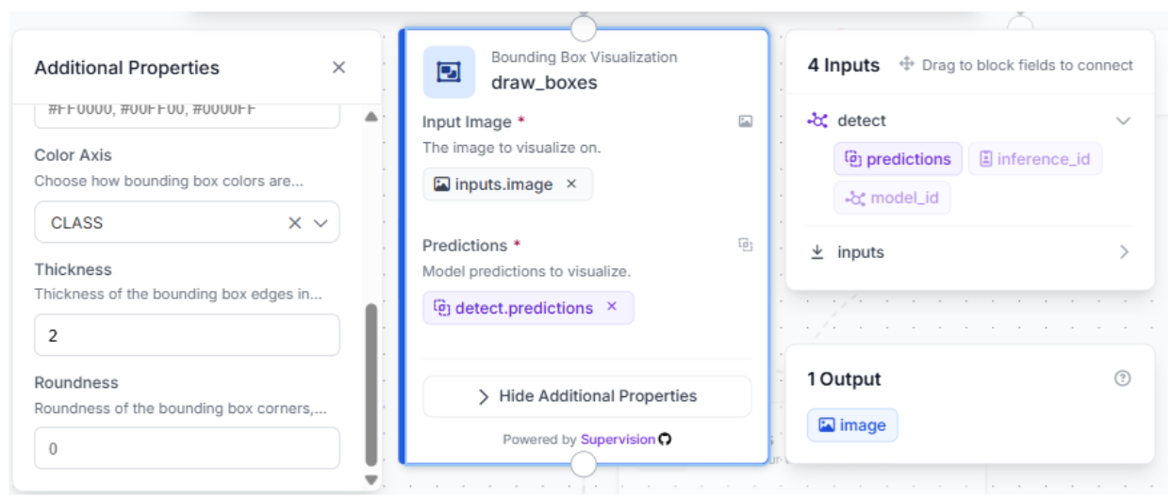Select the model_id chip

pos(892,198)
